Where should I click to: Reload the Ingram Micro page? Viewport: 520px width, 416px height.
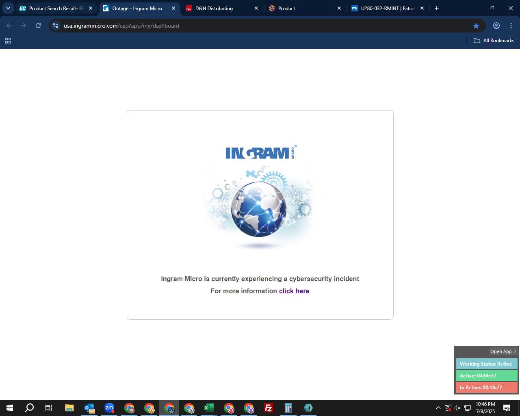coord(38,26)
